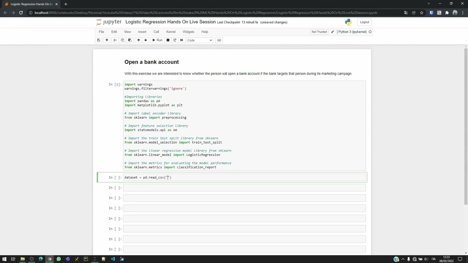Click the ITA language indicator
Image resolution: width=468 pixels, height=263 pixels.
click(434, 259)
